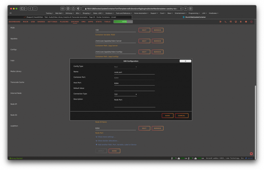Click the manual book icon in footer
This screenshot has width=264, height=170.
[246, 158]
